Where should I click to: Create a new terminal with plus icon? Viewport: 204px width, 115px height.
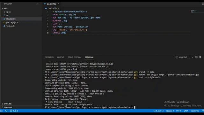(190, 57)
